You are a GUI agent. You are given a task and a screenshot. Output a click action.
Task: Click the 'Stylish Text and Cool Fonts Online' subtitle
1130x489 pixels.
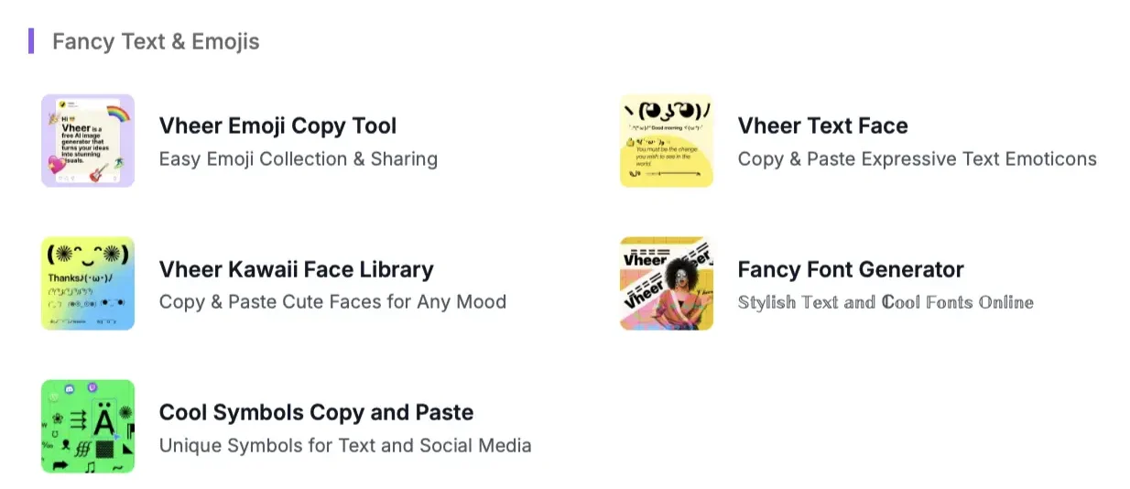click(885, 301)
